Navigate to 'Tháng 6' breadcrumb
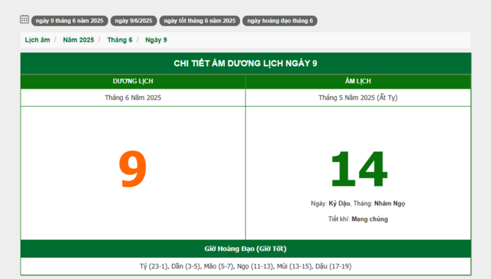The width and height of the screenshot is (491, 279). click(x=120, y=40)
